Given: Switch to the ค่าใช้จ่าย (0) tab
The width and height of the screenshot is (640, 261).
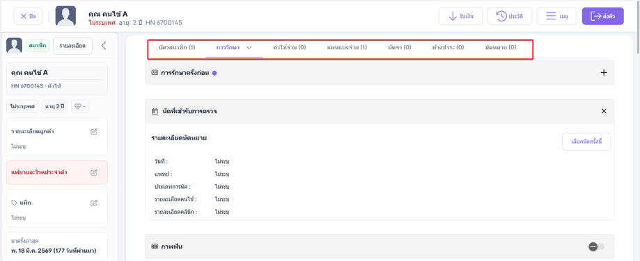Looking at the screenshot, I should [x=290, y=48].
